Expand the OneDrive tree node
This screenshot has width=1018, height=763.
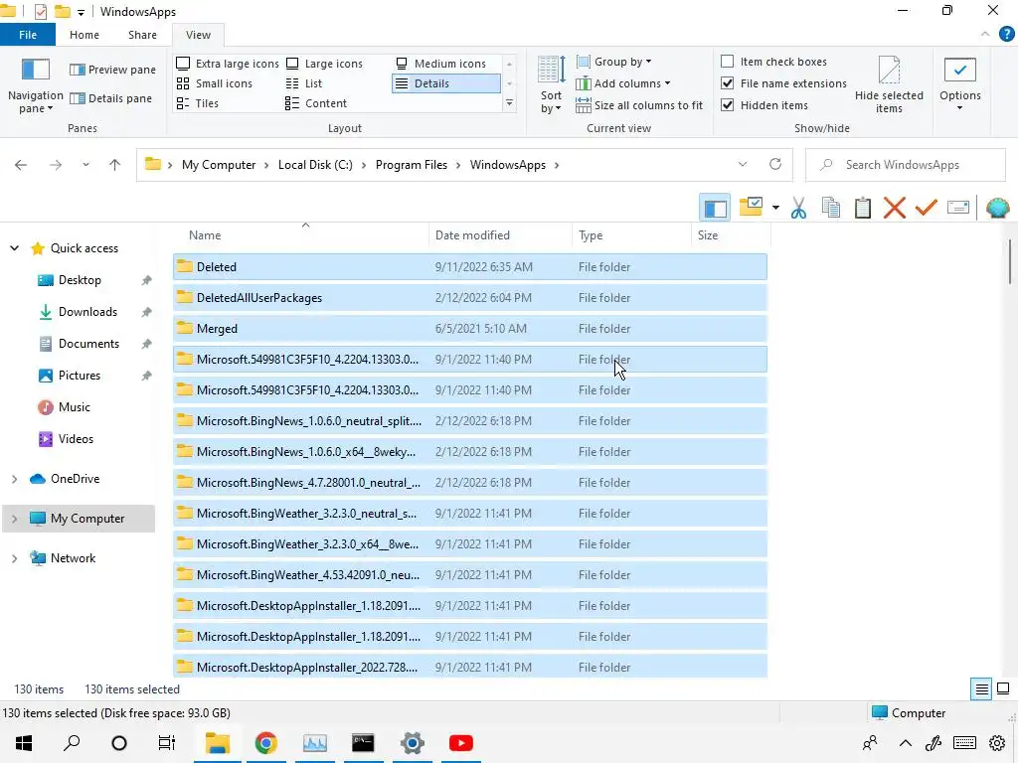[14, 479]
